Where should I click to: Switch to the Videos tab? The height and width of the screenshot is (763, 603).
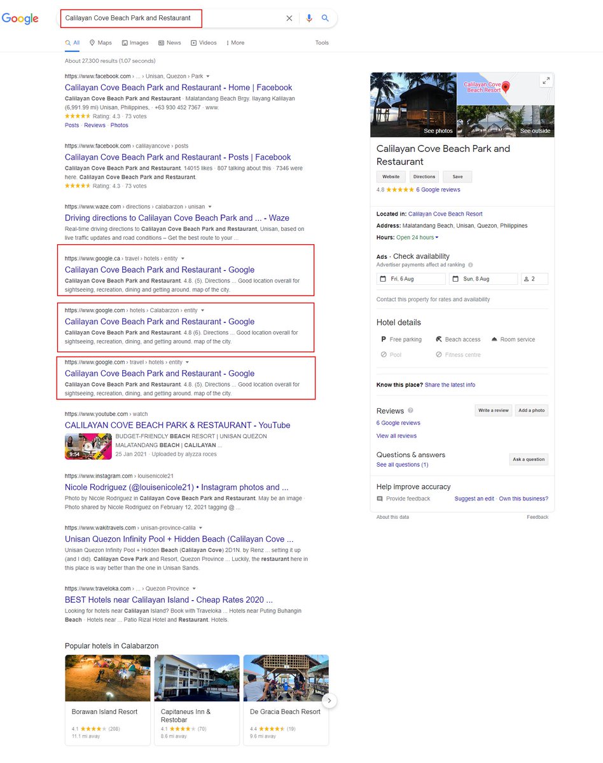[x=204, y=43]
